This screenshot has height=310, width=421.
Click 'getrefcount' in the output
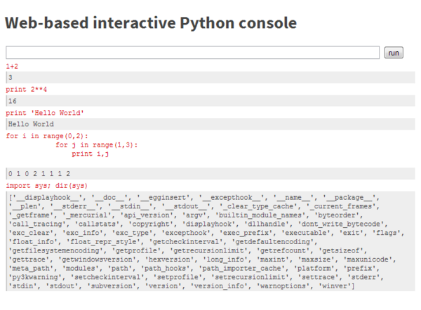[283, 250]
